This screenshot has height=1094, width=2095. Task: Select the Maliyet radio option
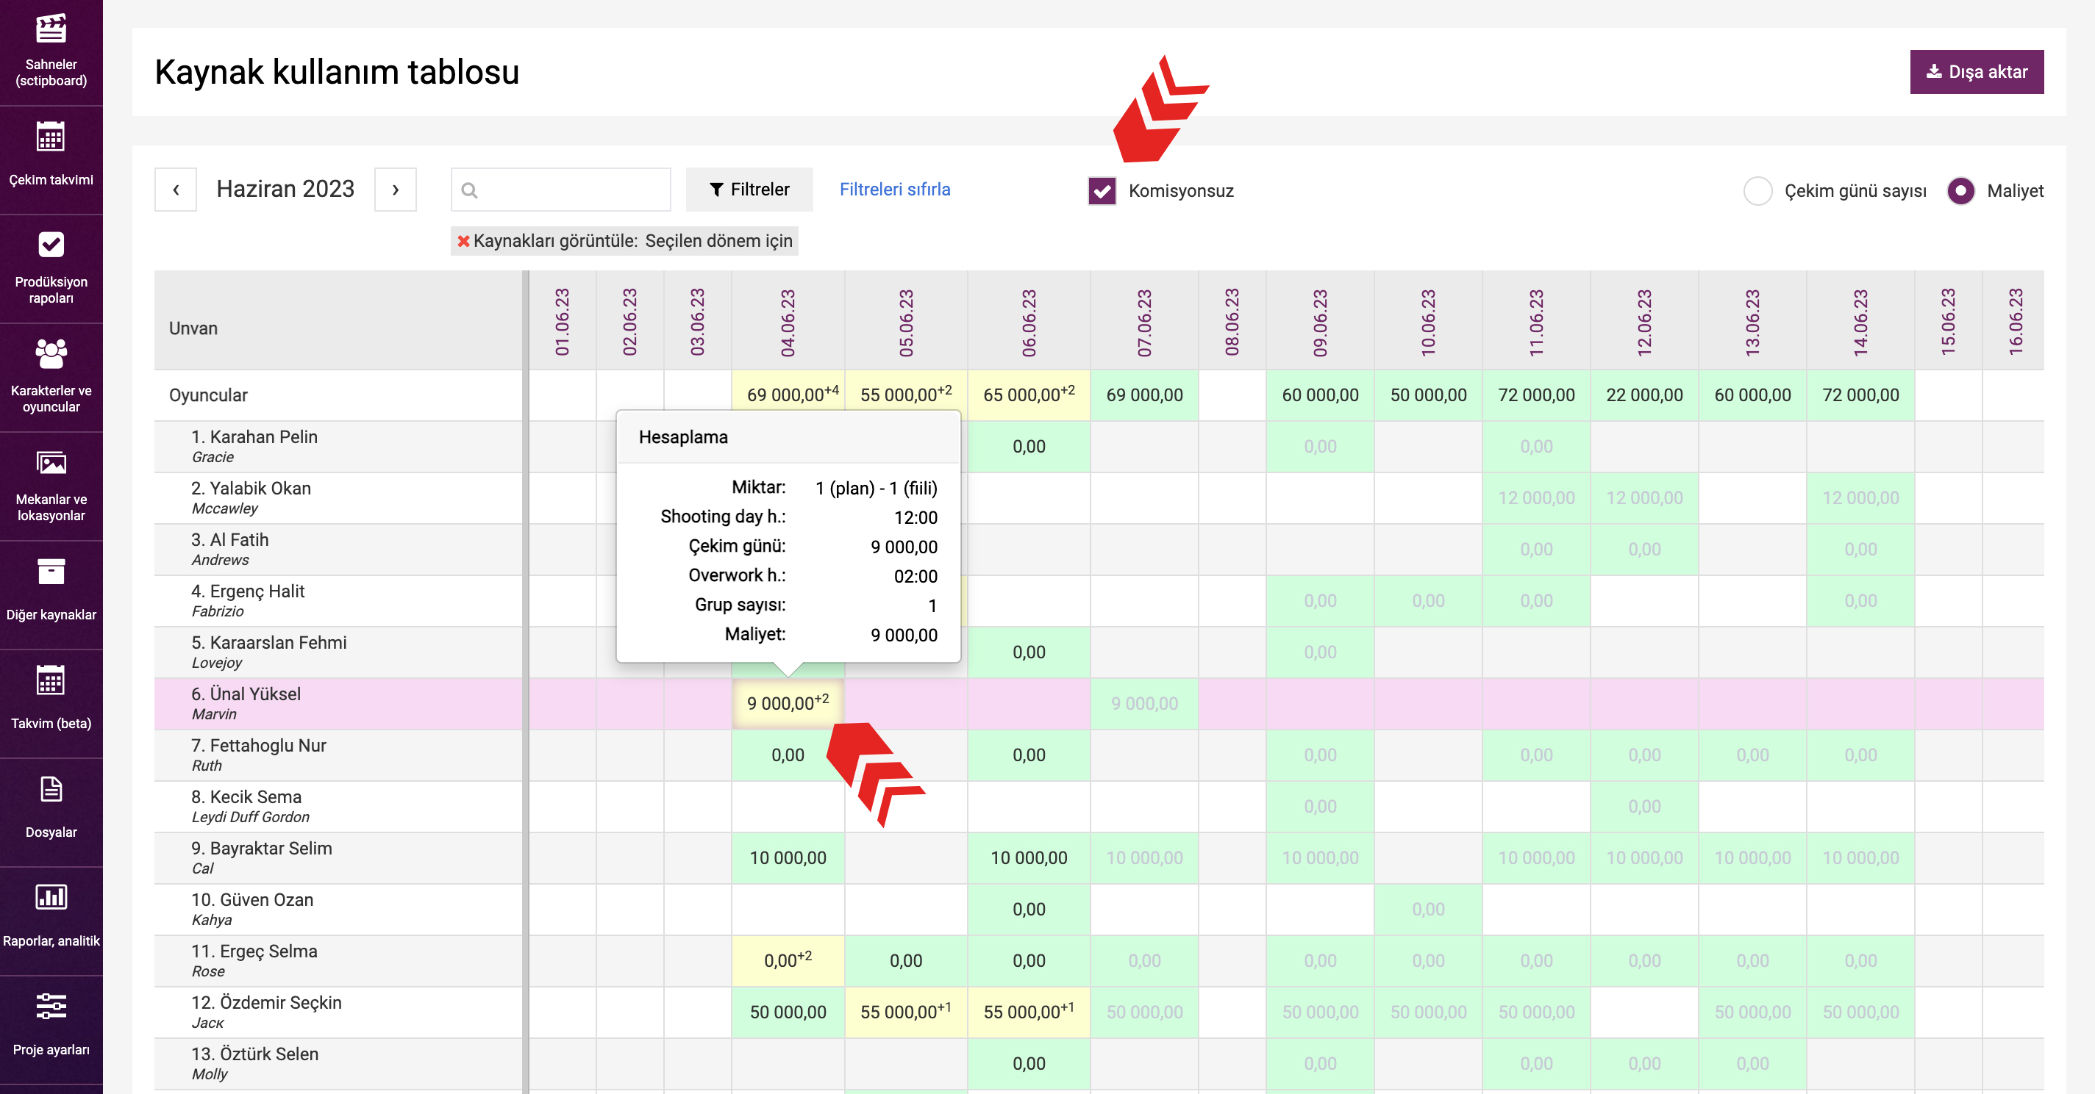pos(1960,191)
